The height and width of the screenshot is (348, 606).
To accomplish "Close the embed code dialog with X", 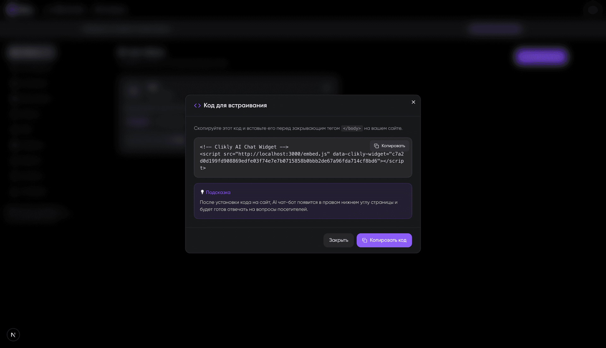I will (413, 102).
